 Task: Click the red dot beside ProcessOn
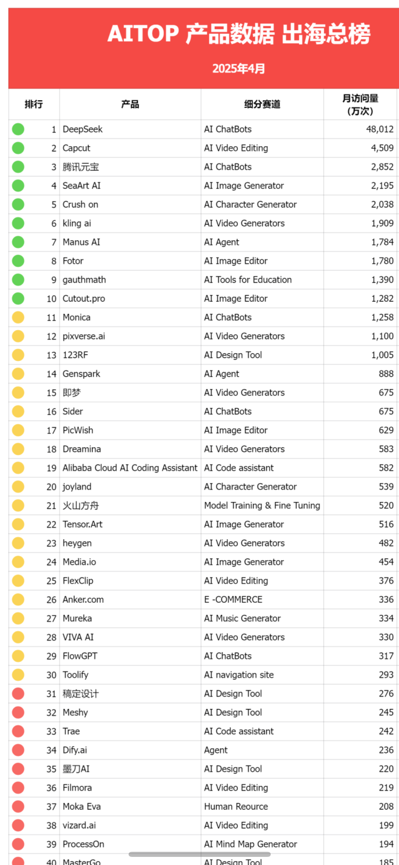point(18,844)
